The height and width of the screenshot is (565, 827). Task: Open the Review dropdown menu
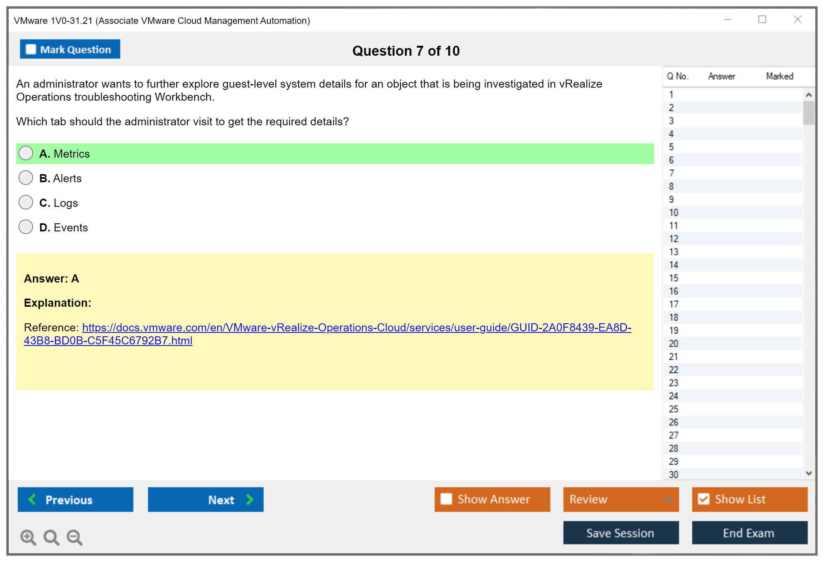[667, 499]
